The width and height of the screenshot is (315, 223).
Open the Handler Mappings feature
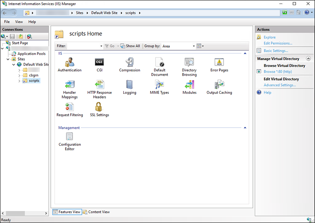(70, 90)
